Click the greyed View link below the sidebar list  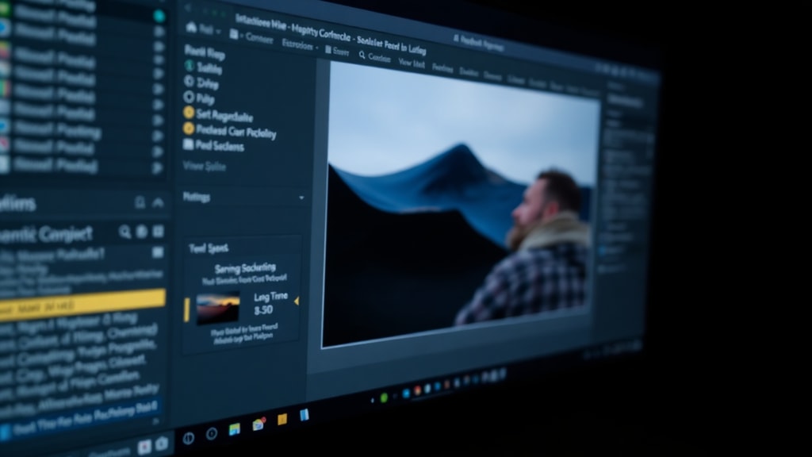coord(204,167)
